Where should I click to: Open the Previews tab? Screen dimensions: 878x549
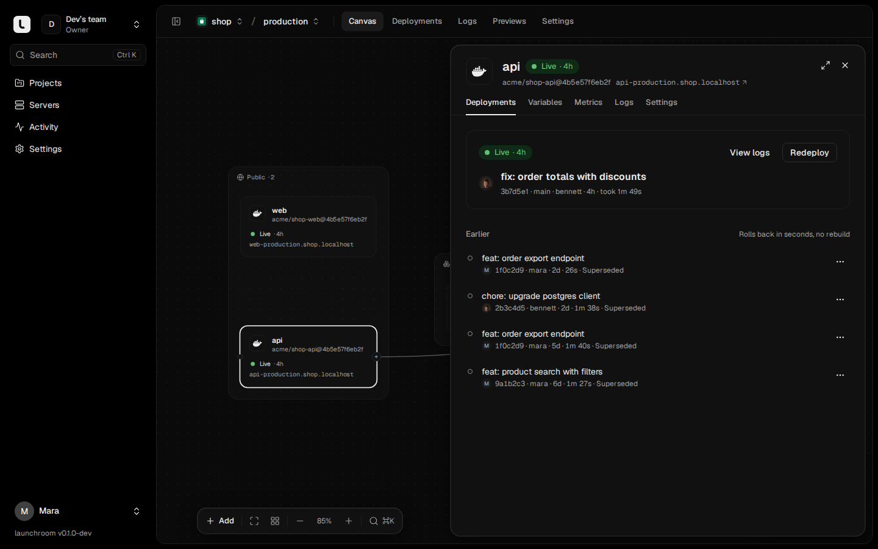tap(509, 21)
